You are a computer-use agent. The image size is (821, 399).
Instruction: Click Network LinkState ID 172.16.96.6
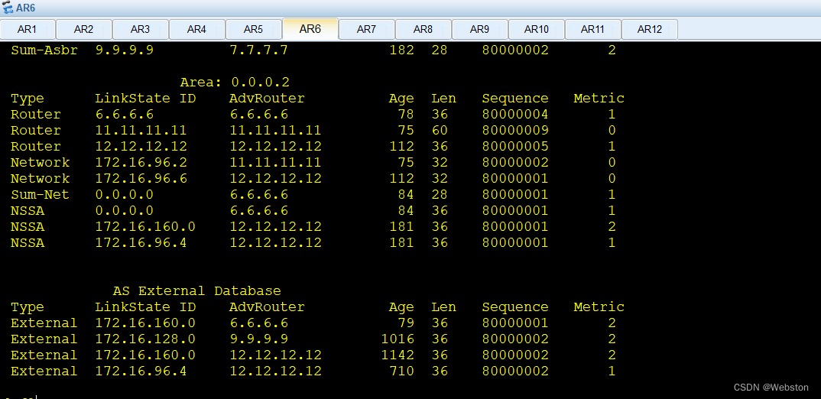(141, 179)
